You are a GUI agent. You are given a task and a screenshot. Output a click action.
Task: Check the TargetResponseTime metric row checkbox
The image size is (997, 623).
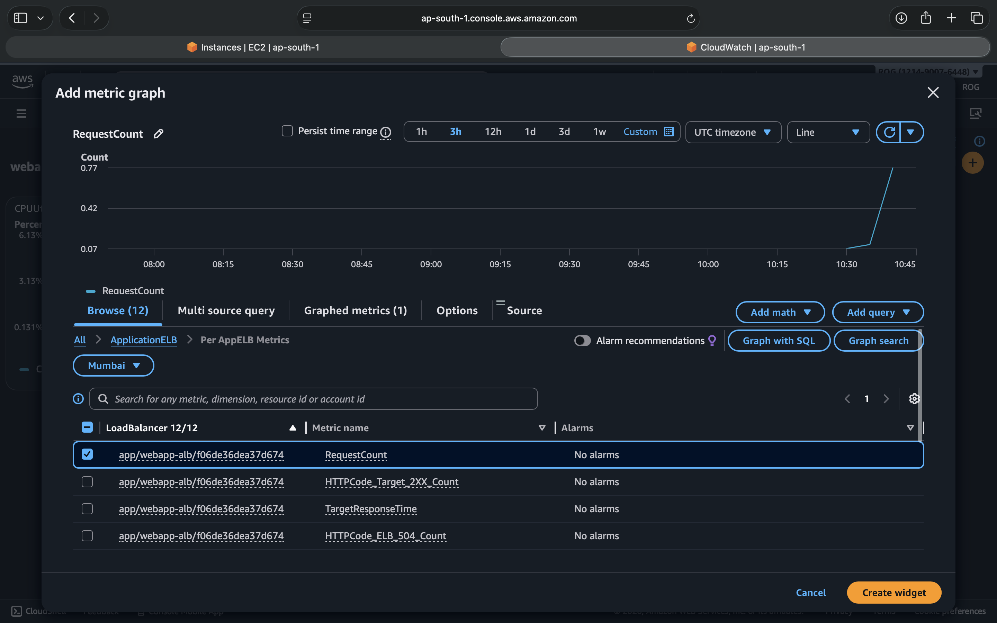pyautogui.click(x=87, y=509)
